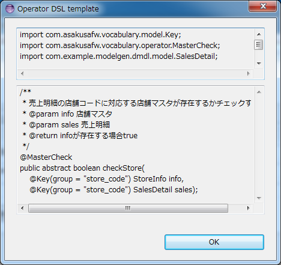Click the checkStore method declaration line

pyautogui.click(x=82, y=168)
